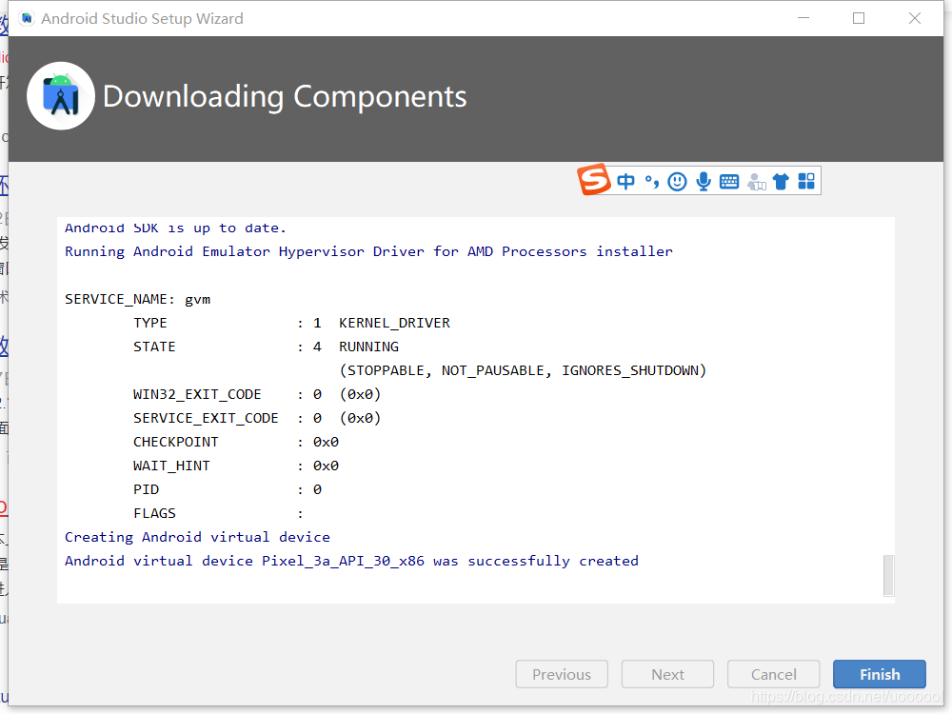This screenshot has width=952, height=714.
Task: Click the Sogou user account icon
Action: tap(756, 181)
